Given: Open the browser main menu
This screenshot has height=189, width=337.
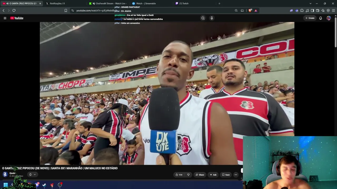Looking at the screenshot, I should click(x=334, y=10).
